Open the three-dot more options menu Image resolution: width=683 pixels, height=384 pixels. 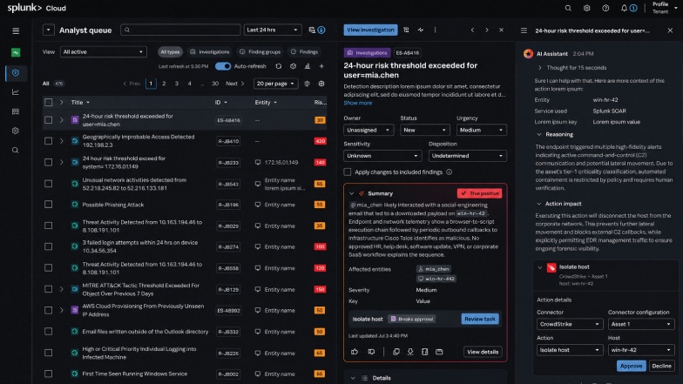[x=435, y=30]
